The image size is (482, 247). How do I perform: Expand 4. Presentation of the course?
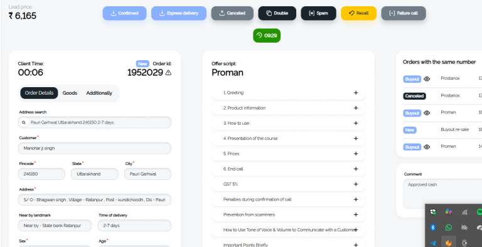[288, 139]
